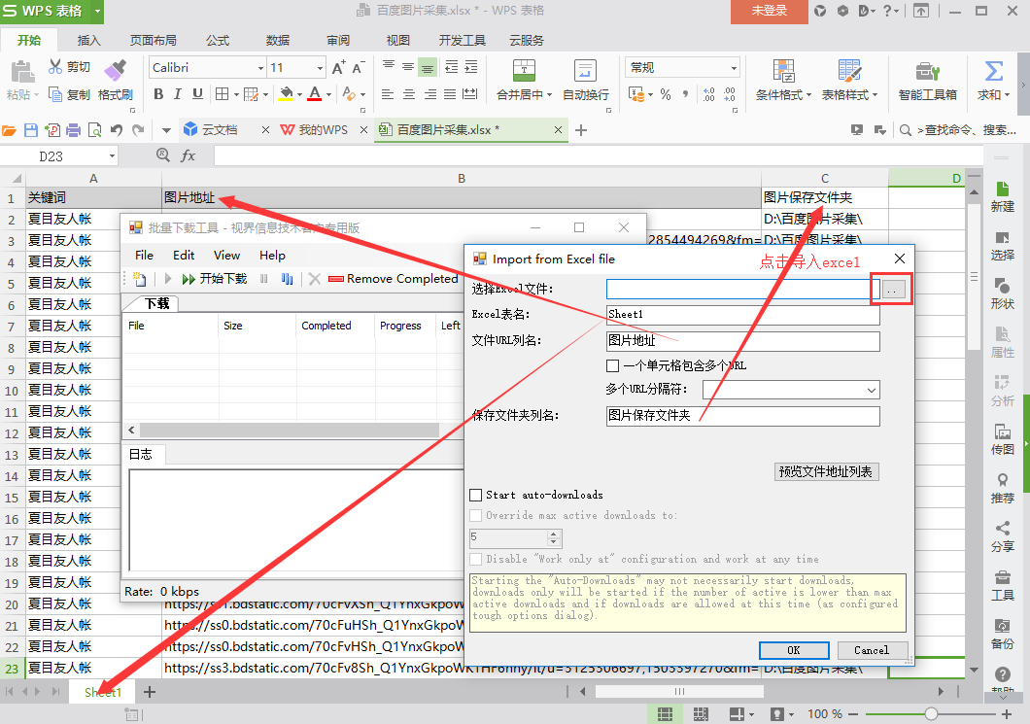
Task: Open the font size 11 dropdown
Action: pyautogui.click(x=321, y=68)
